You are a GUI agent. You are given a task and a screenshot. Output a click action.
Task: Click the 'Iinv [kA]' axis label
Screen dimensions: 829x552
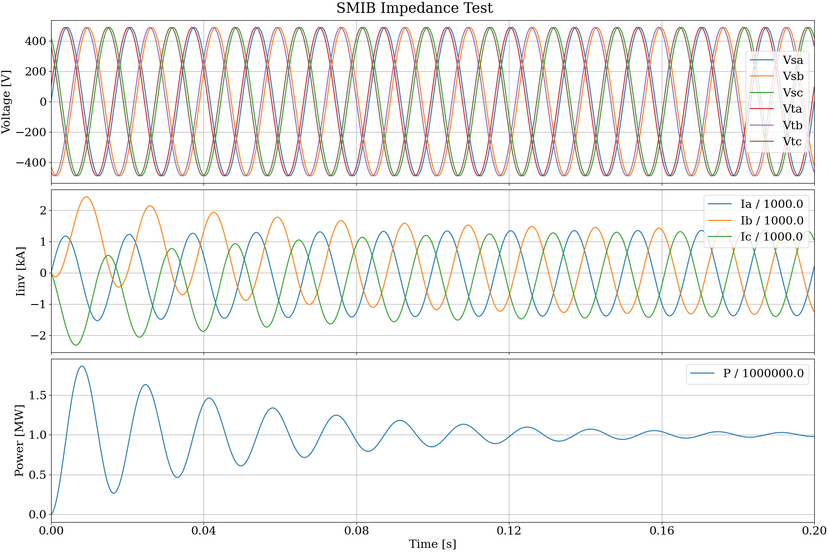pos(21,271)
